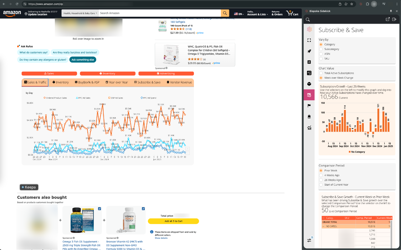Open the BuyBox% & ASP tab
This screenshot has width=401, height=250.
click(x=87, y=82)
